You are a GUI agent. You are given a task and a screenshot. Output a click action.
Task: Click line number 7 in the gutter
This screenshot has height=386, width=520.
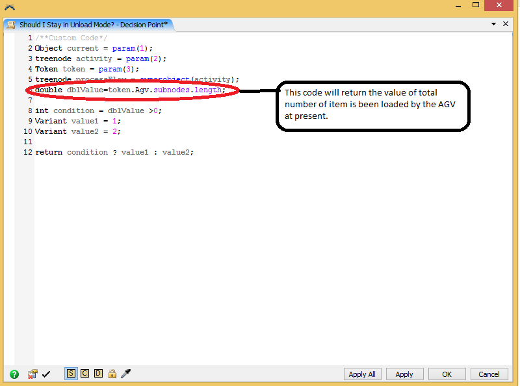(30, 100)
